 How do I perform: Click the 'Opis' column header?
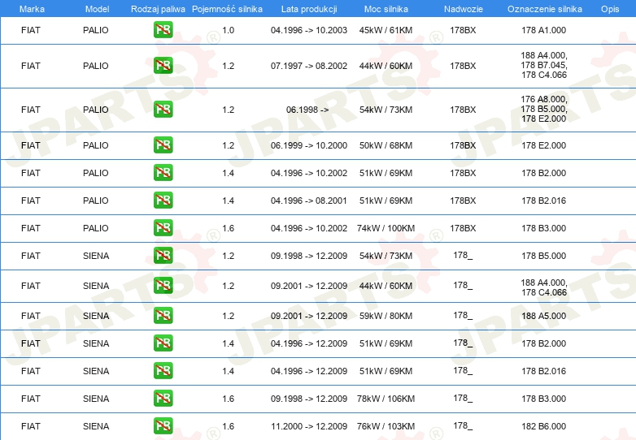[x=610, y=9]
